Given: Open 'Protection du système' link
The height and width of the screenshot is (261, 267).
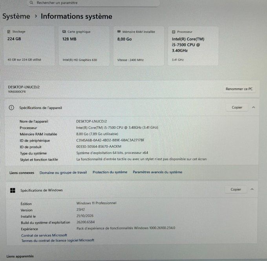Looking at the screenshot, I should click(x=110, y=172).
